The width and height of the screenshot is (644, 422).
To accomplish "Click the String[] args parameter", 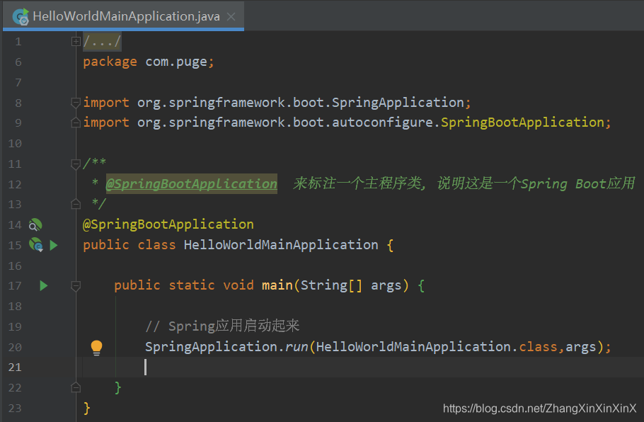I will [351, 285].
